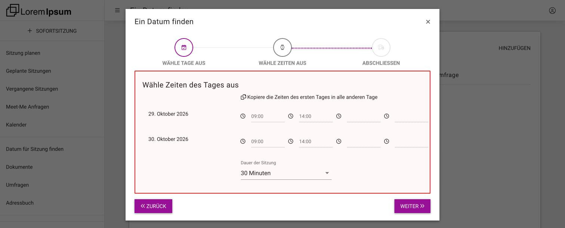The width and height of the screenshot is (565, 228).
Task: Click clock icon beside 14:00 on 29. Oktober
Action: point(291,116)
